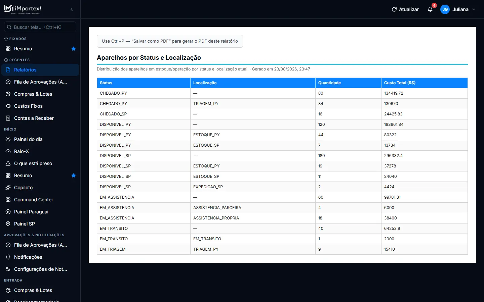
Task: Click the Salvar como PDF hint button
Action: click(x=170, y=41)
